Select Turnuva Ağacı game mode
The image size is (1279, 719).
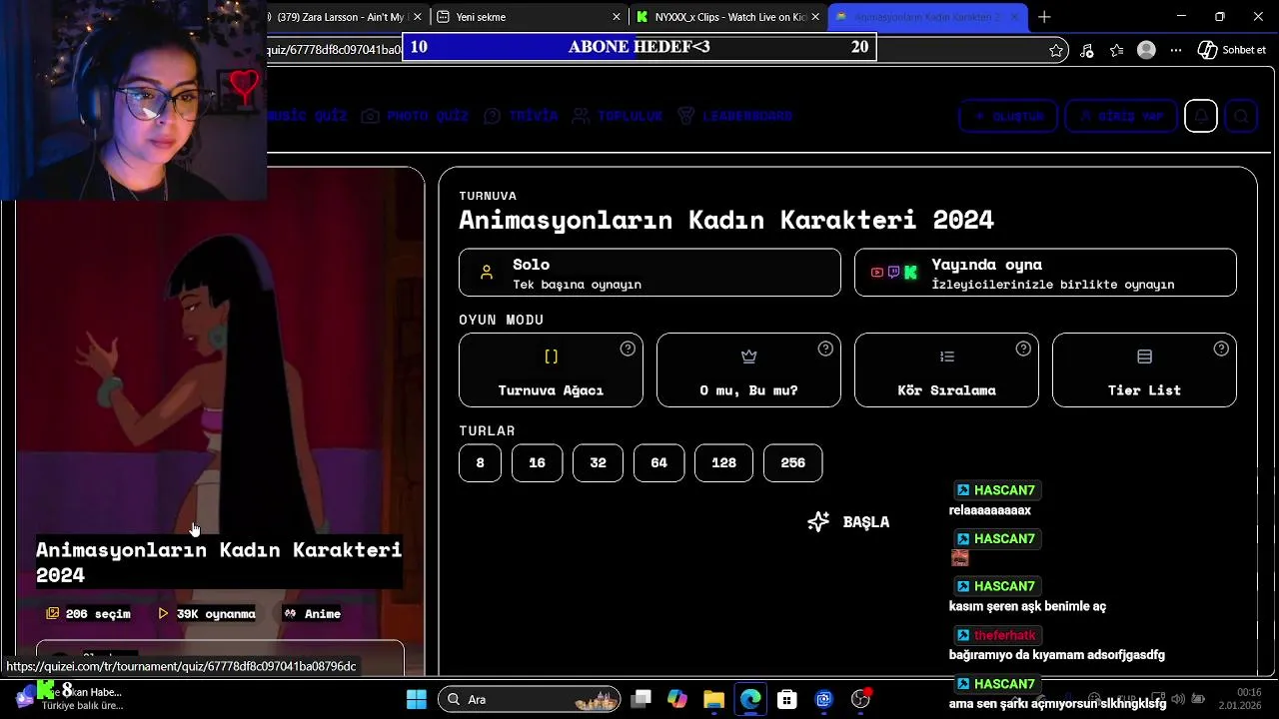[x=551, y=370]
